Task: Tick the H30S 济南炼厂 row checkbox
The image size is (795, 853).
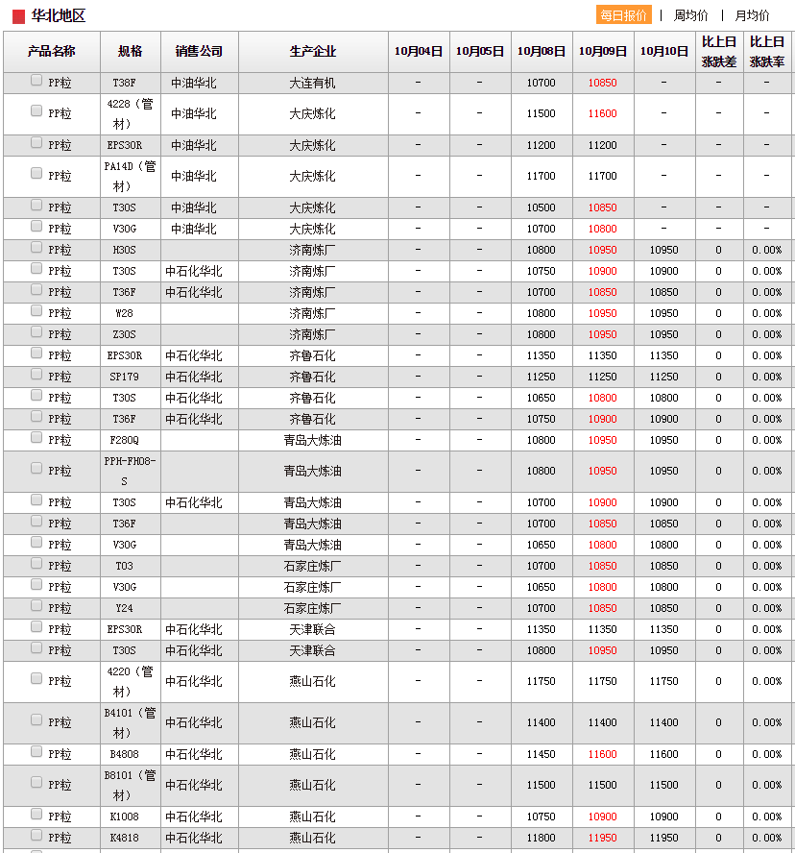Action: 36,248
